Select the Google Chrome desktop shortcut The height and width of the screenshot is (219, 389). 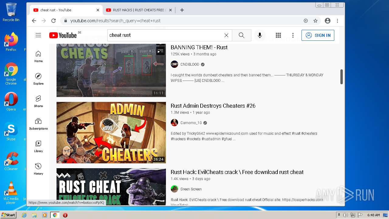coord(11,74)
